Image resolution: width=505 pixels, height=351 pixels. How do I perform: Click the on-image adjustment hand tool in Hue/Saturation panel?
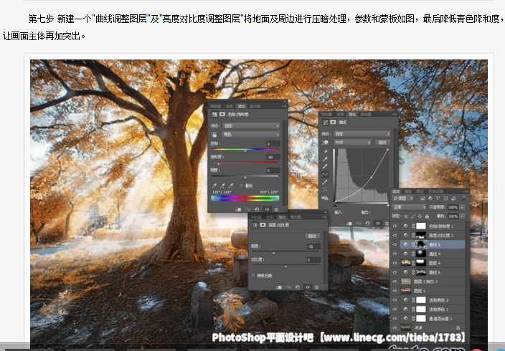pos(214,135)
